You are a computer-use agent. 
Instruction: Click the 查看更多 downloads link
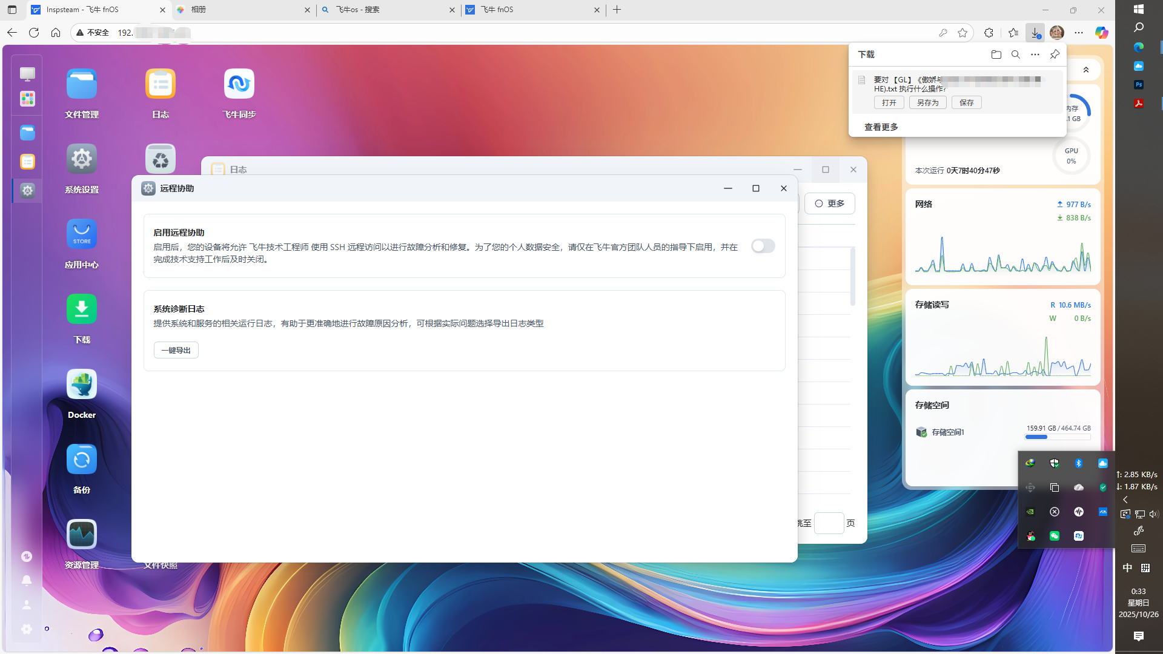pyautogui.click(x=881, y=127)
